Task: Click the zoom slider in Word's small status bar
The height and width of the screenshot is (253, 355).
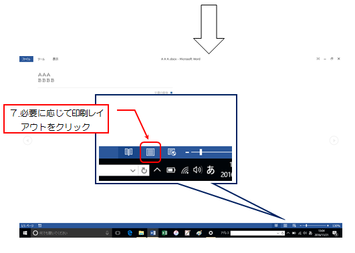Action: (315, 226)
